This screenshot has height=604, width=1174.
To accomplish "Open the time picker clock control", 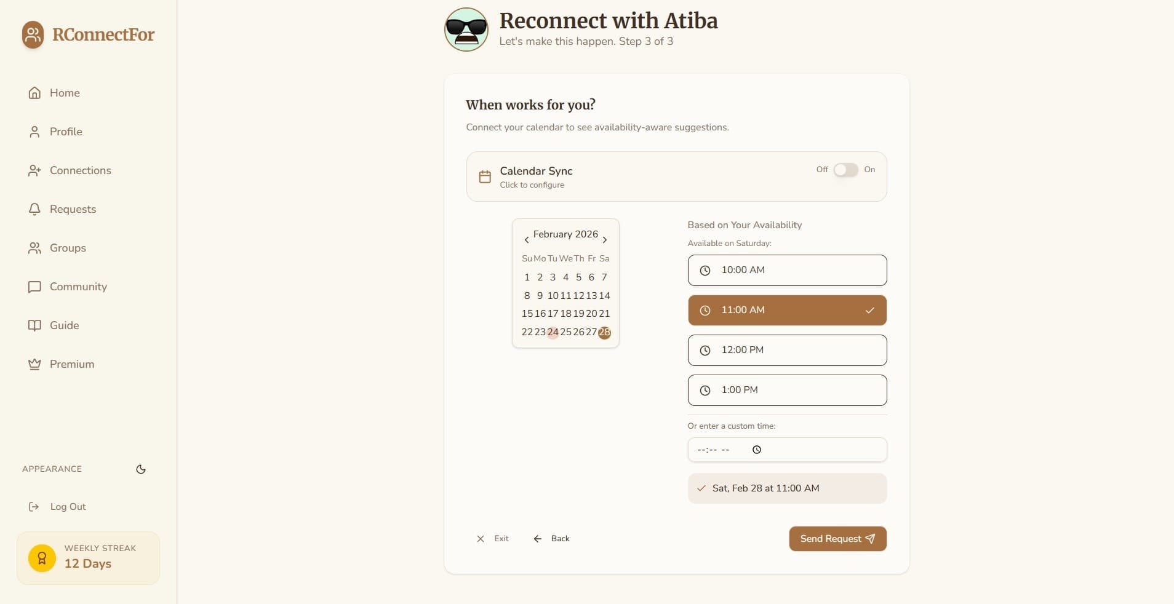I will 756,449.
